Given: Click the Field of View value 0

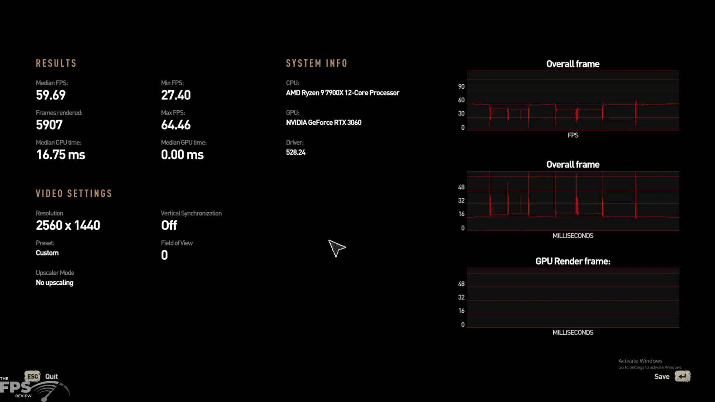Looking at the screenshot, I should (164, 255).
